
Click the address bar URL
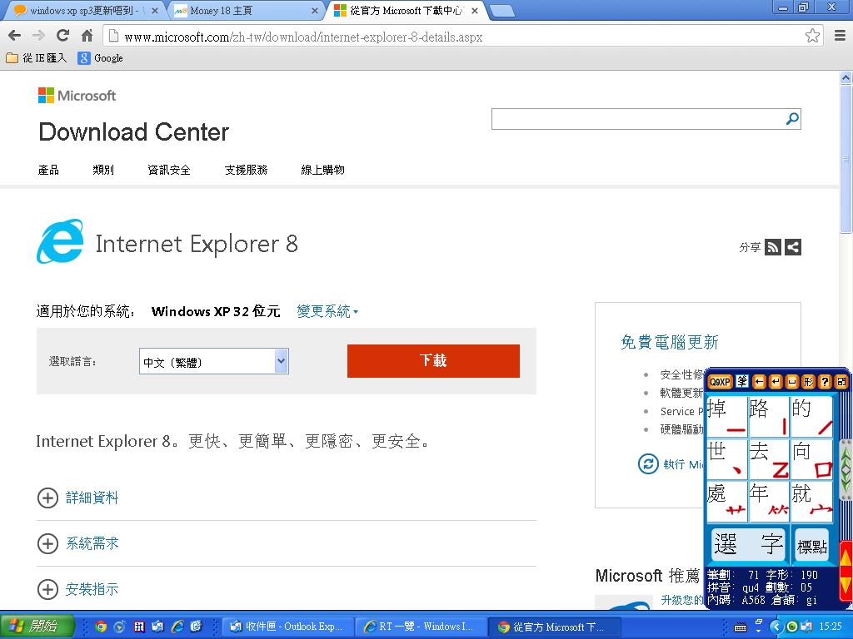pyautogui.click(x=303, y=37)
